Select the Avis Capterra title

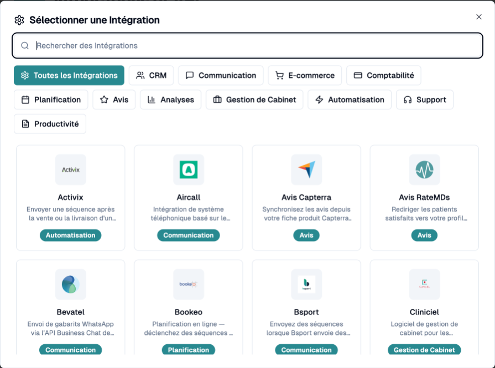point(306,197)
